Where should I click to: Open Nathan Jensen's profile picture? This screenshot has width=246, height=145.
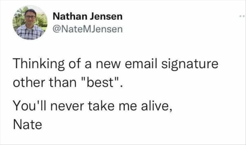coord(30,22)
